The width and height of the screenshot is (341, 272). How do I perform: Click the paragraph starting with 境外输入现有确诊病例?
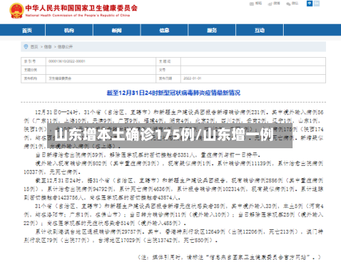173,168
